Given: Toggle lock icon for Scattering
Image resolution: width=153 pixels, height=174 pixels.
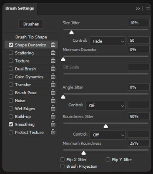Looking at the screenshot, I should coord(53,53).
